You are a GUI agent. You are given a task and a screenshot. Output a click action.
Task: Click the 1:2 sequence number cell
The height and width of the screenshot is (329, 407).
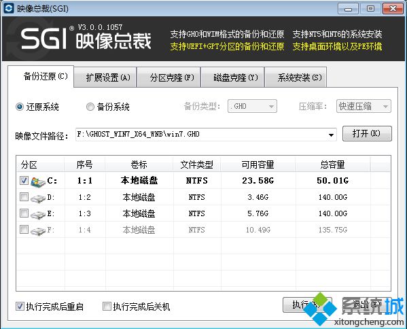click(x=85, y=197)
